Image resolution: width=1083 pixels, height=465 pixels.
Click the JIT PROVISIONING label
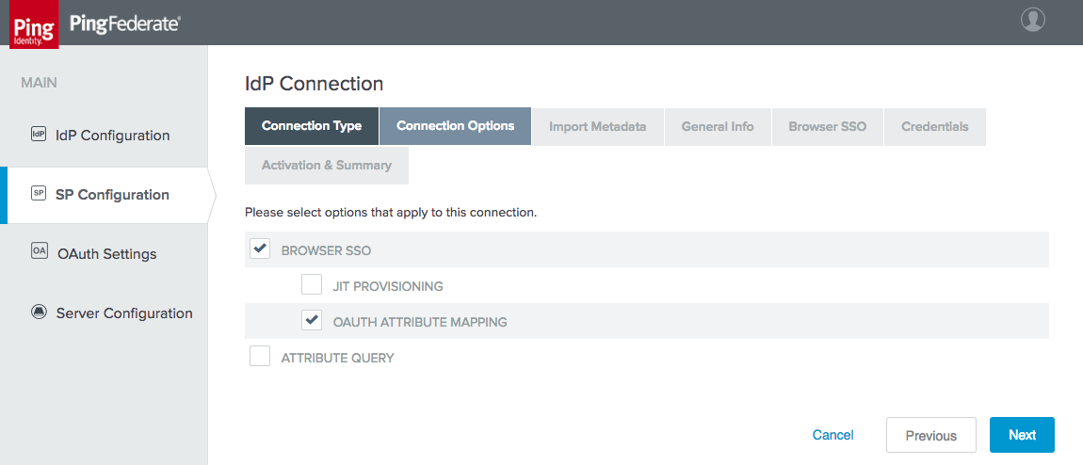pos(388,286)
